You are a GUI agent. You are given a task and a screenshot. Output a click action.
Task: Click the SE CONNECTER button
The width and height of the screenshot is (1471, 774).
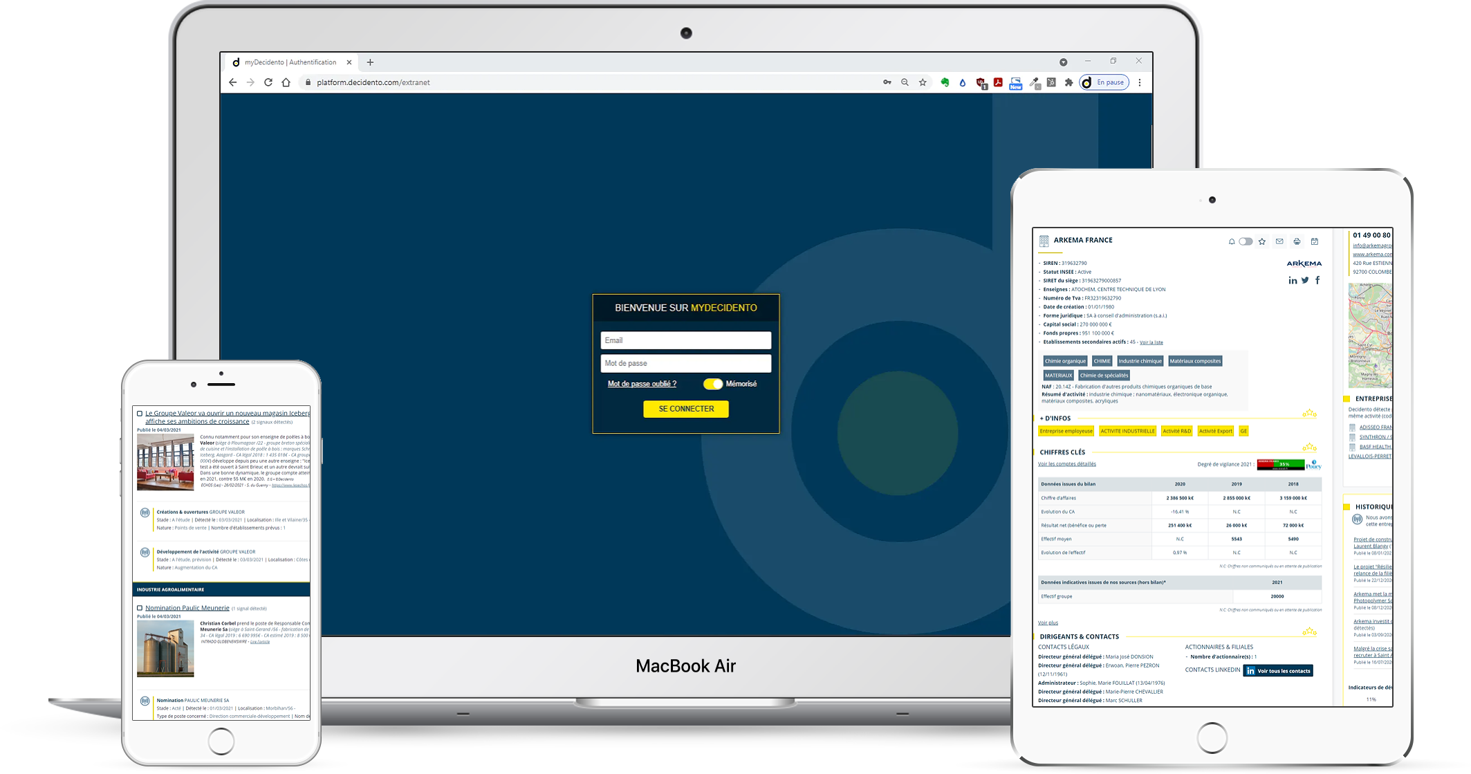tap(686, 409)
